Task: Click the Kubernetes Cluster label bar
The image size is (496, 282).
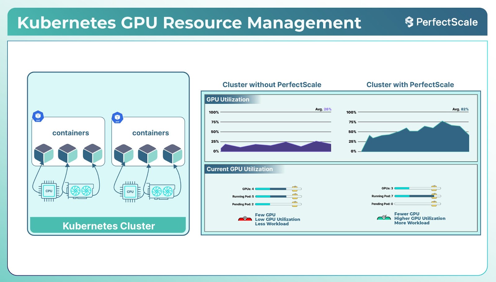Action: [108, 225]
